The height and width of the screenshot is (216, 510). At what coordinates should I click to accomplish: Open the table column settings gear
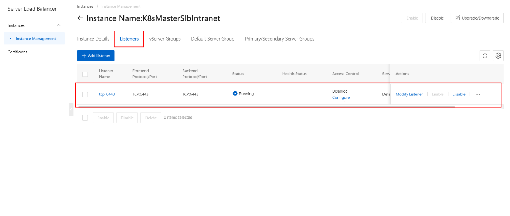pos(498,56)
